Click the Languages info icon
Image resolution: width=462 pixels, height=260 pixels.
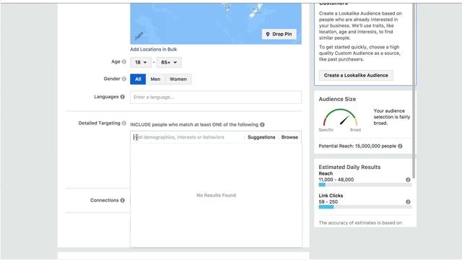tap(123, 97)
